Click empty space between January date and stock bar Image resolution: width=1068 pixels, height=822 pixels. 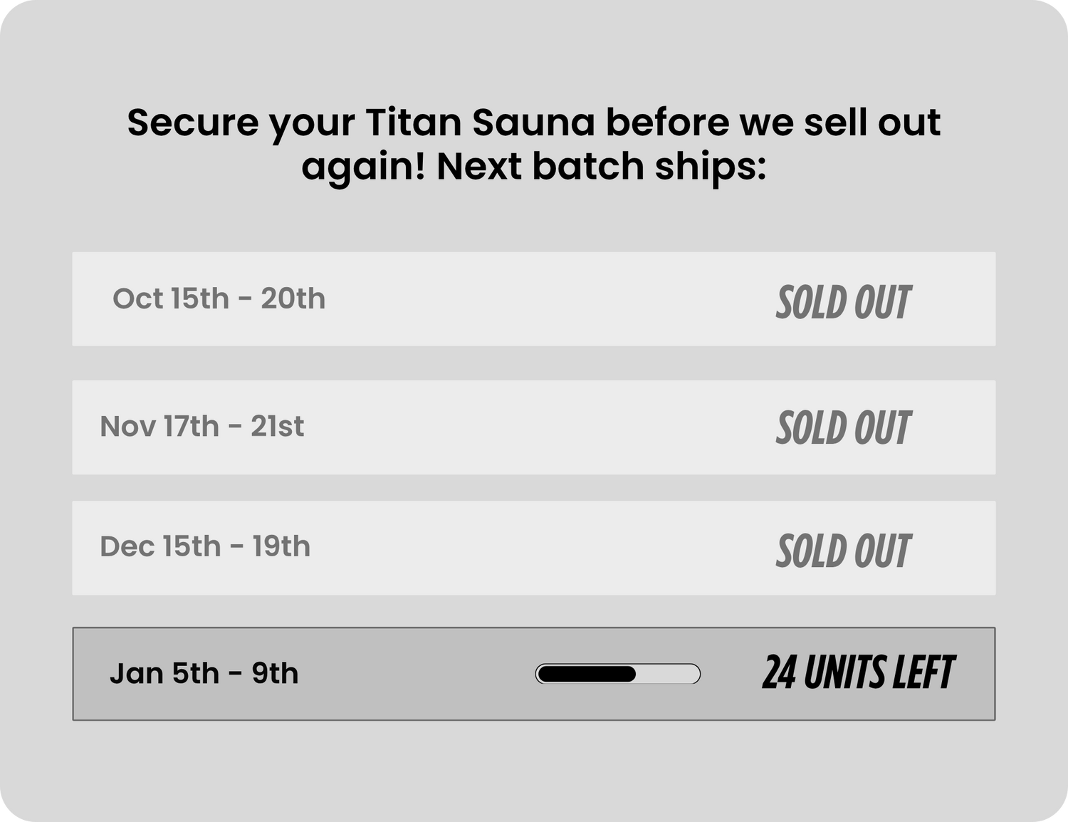coord(417,674)
